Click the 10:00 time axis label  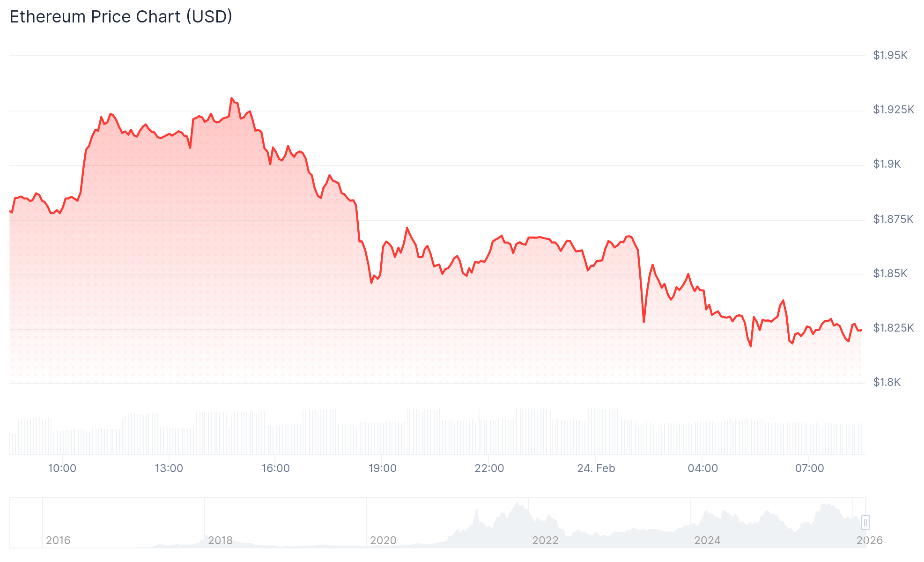pos(62,468)
